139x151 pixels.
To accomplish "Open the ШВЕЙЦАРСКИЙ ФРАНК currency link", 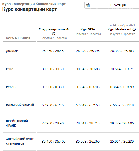I will point(17,123).
